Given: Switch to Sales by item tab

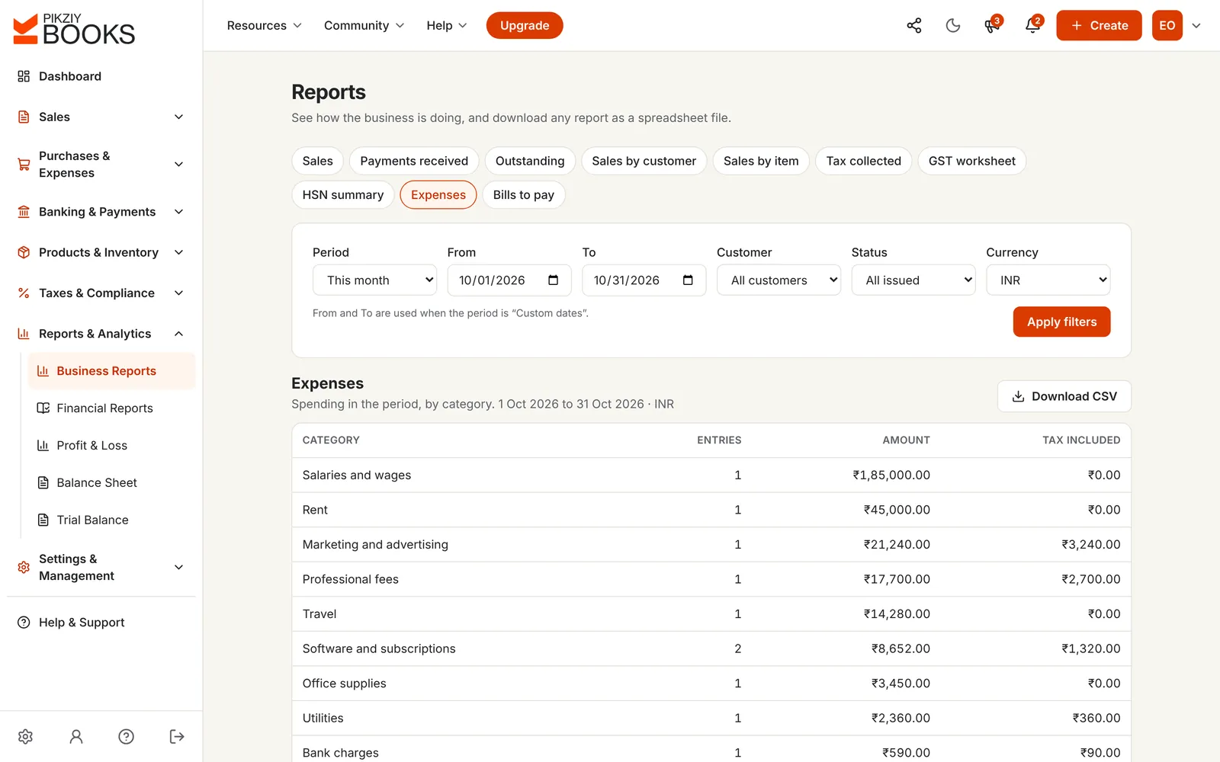Looking at the screenshot, I should click(761, 161).
